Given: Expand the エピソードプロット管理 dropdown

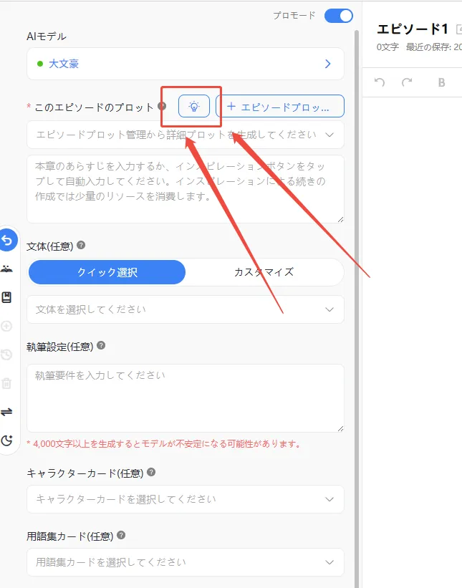Looking at the screenshot, I should pos(186,135).
